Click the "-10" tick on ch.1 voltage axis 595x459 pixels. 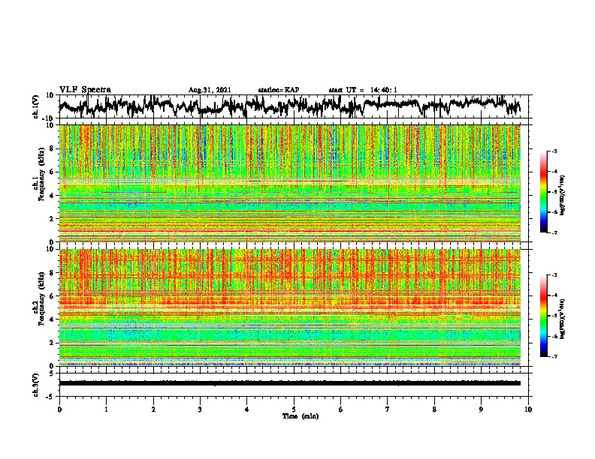pyautogui.click(x=49, y=118)
